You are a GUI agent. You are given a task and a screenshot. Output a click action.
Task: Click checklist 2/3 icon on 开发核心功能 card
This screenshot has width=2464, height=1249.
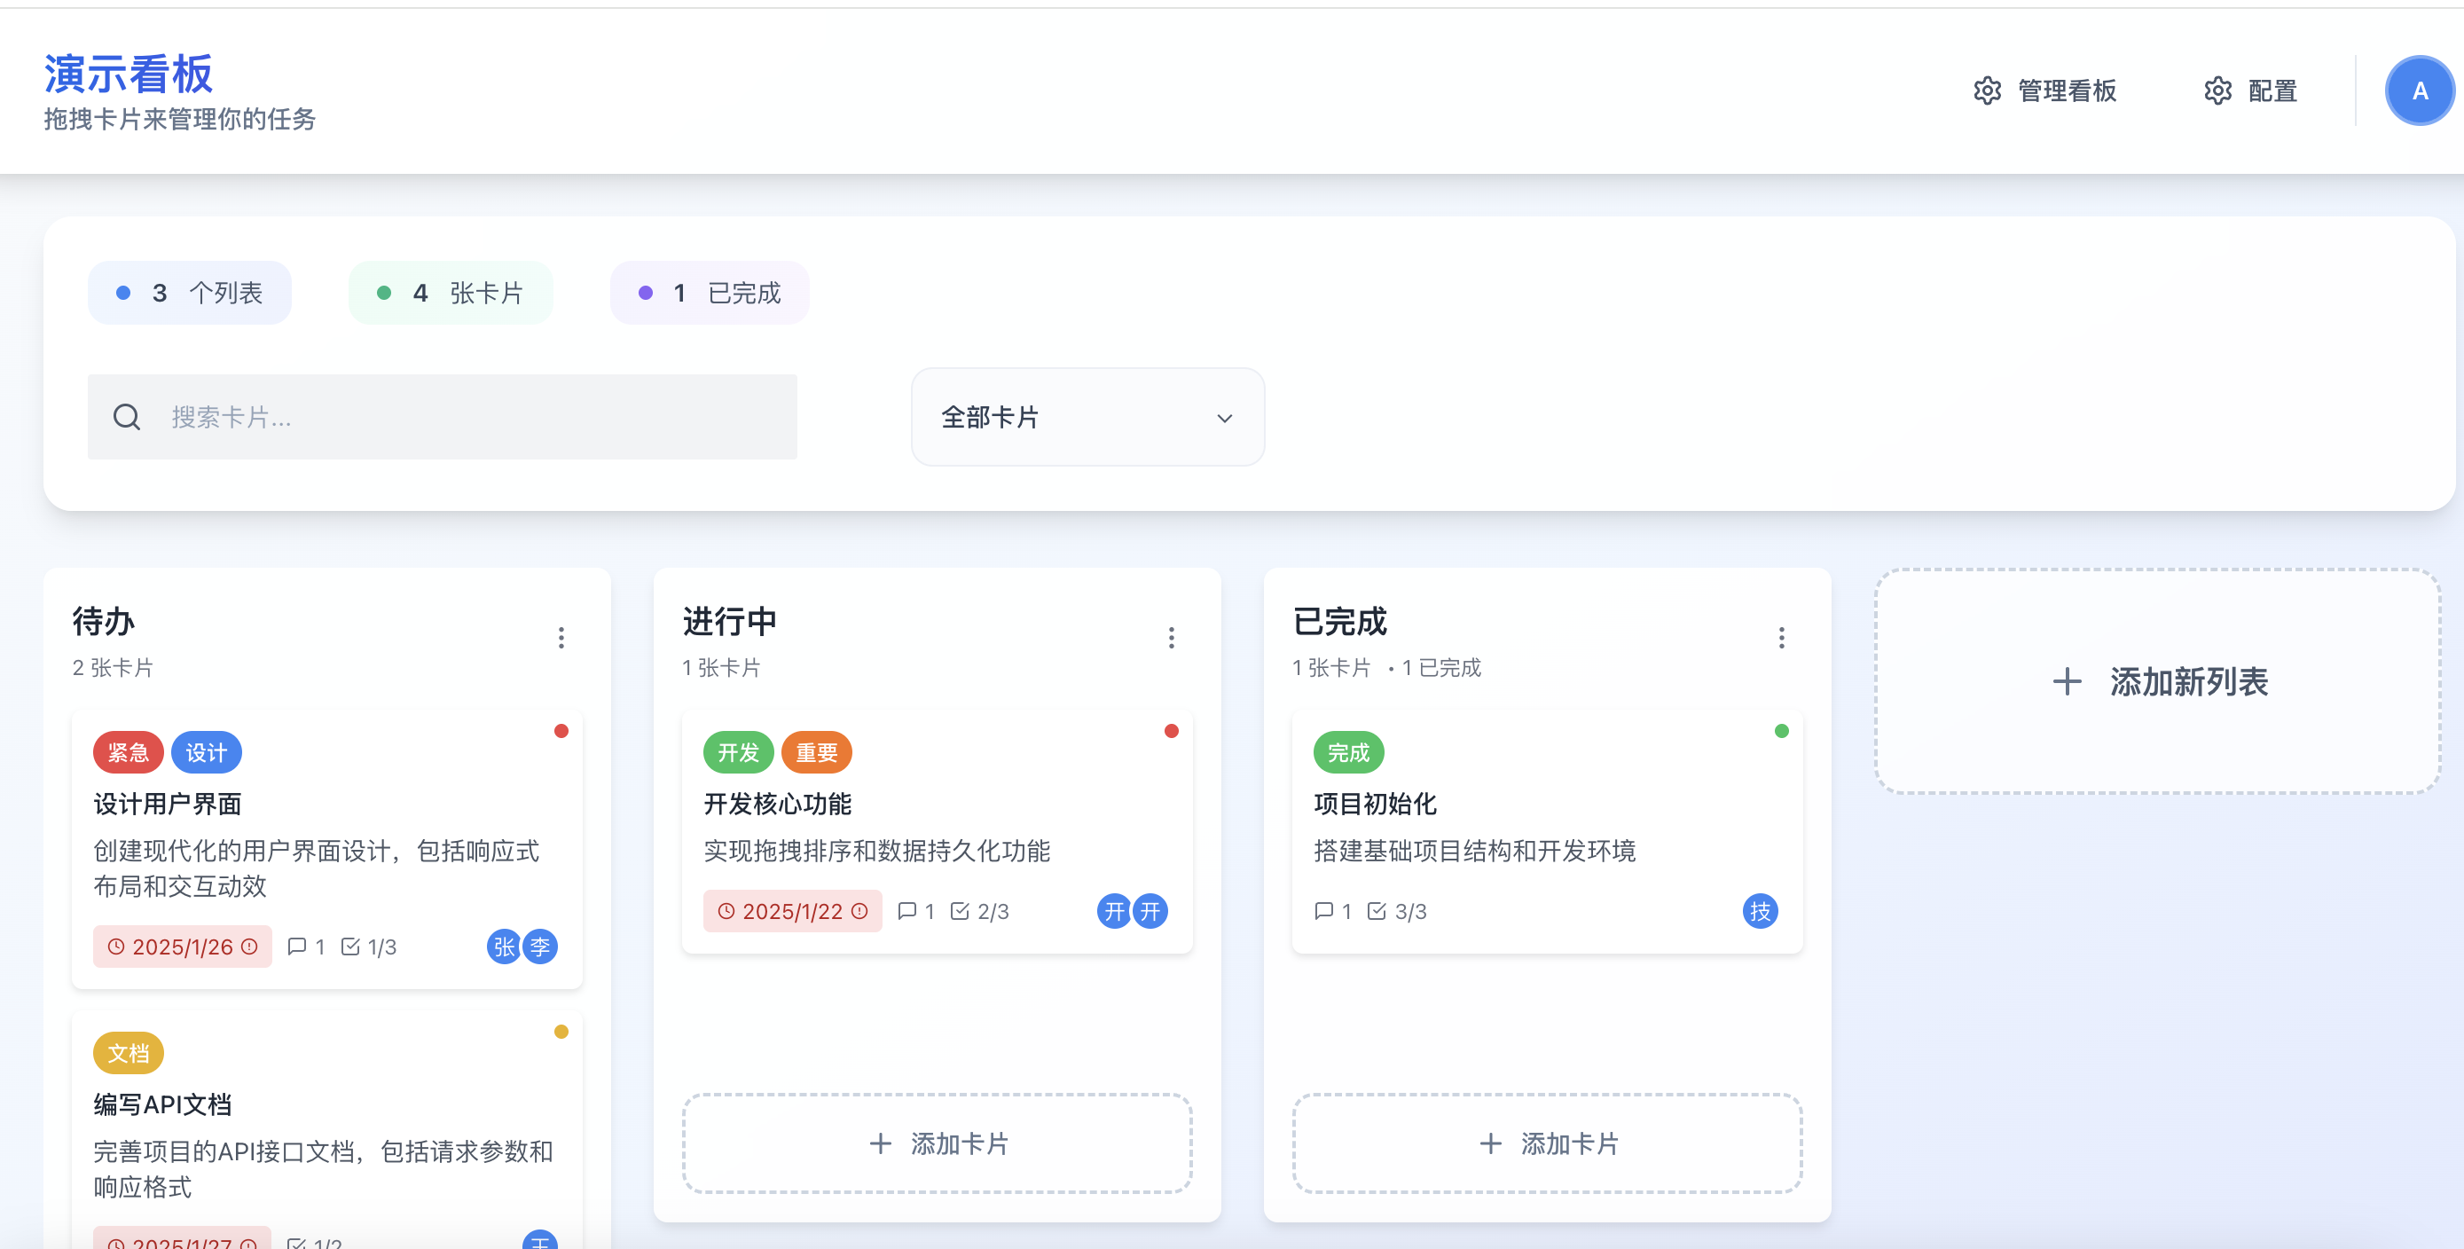tap(961, 911)
